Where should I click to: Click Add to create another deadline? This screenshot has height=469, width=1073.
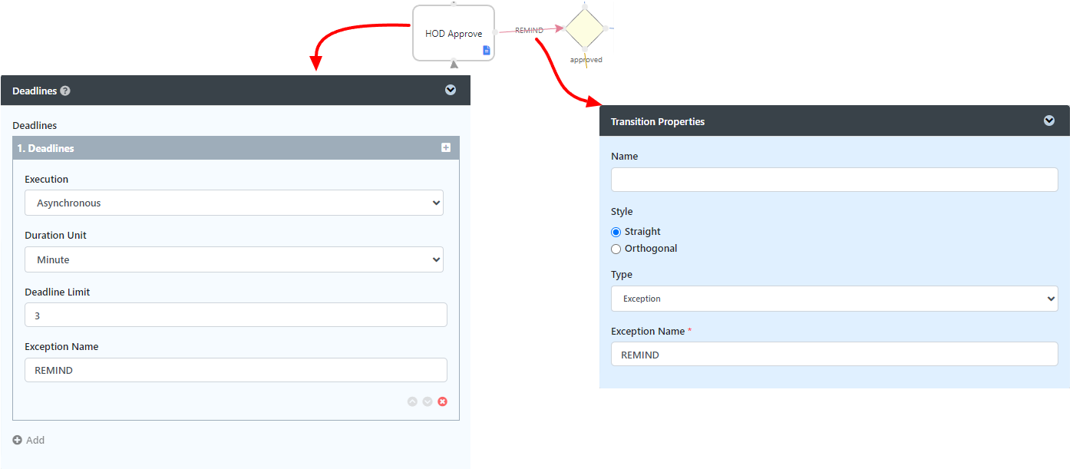point(29,441)
